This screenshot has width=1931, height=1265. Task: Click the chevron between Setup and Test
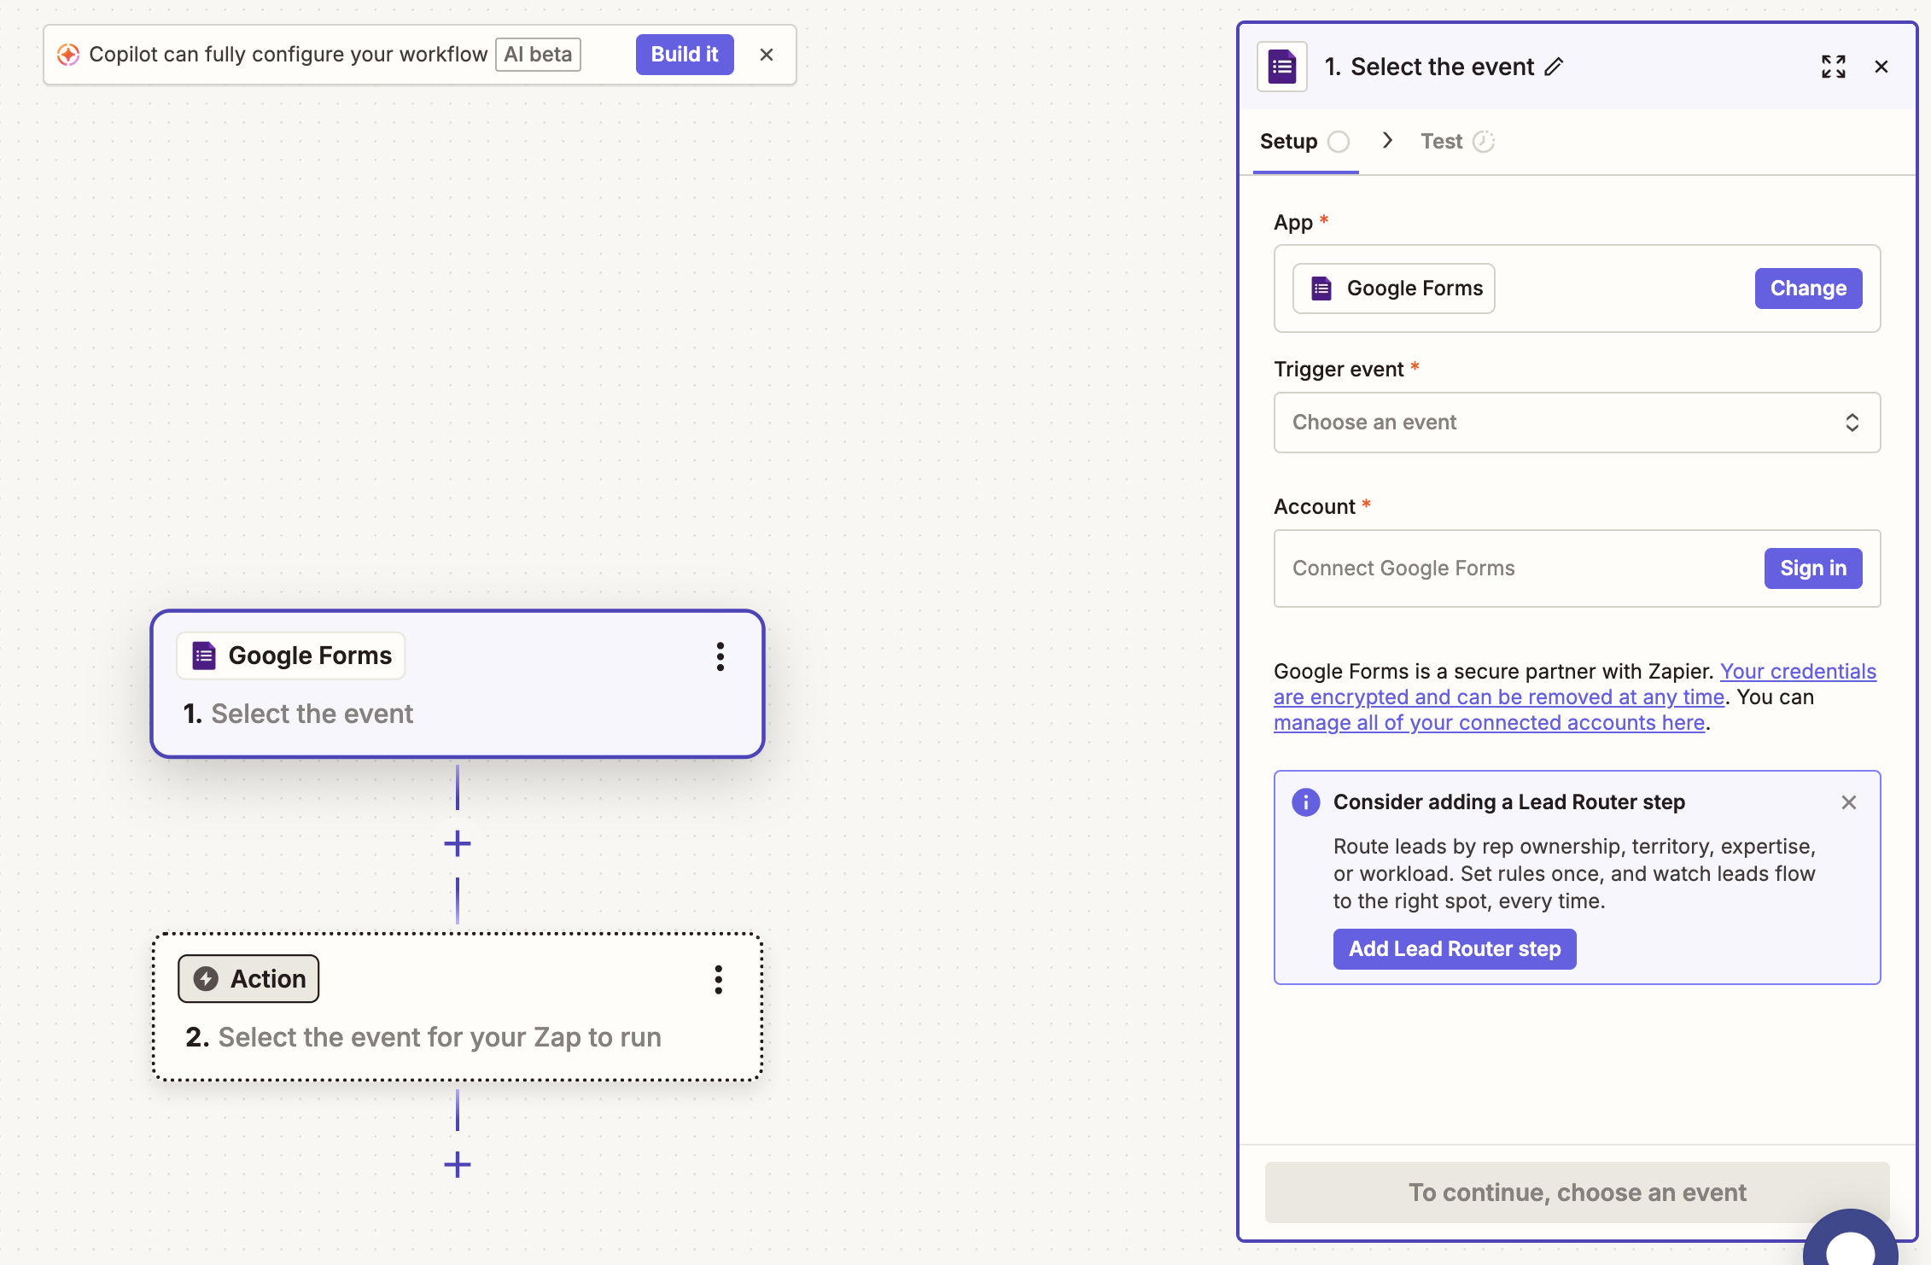pyautogui.click(x=1387, y=141)
